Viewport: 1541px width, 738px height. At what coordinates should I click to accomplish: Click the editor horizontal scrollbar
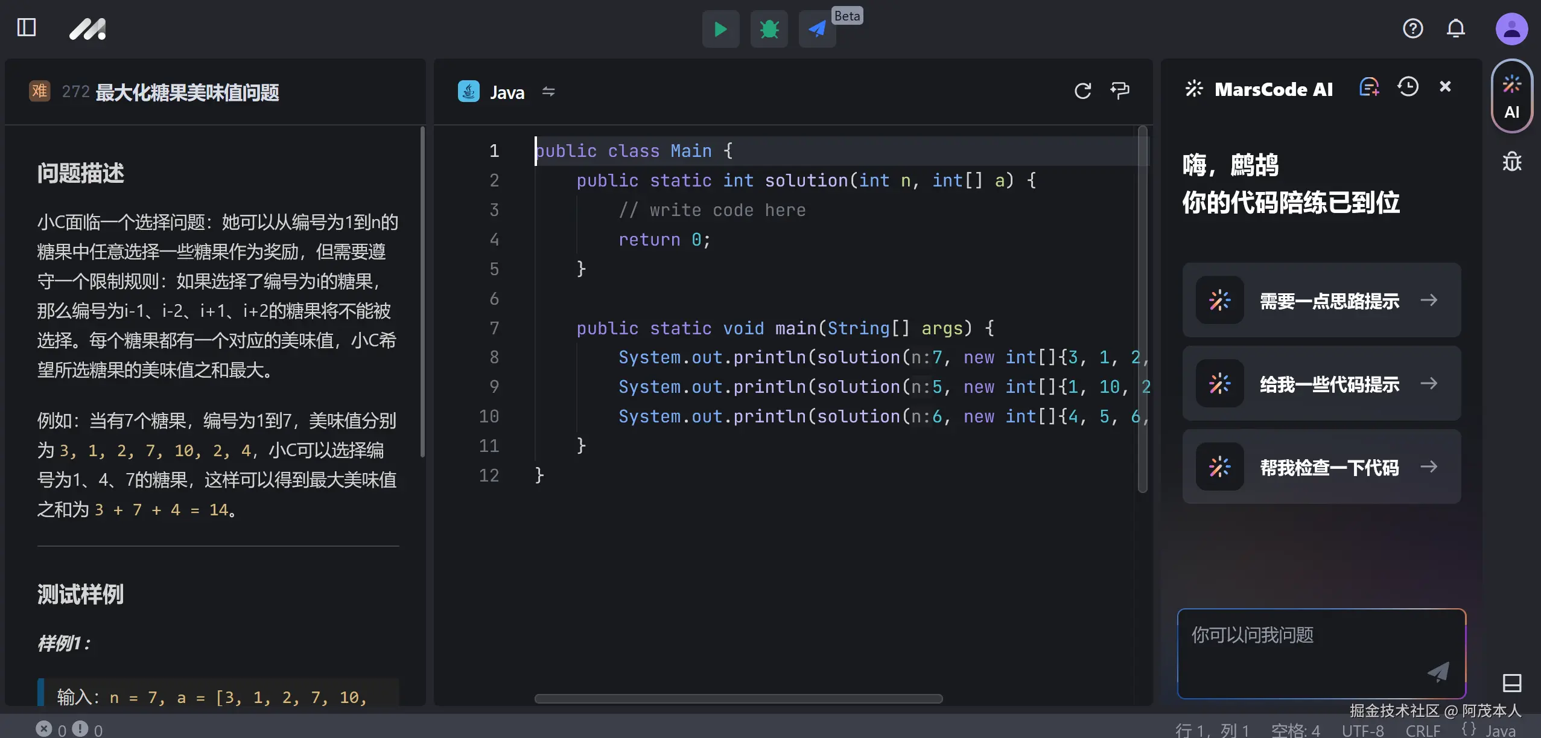(x=738, y=699)
